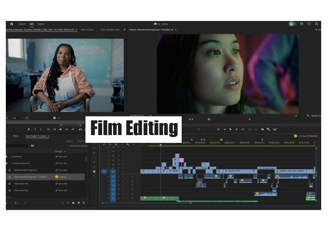Image resolution: width=327 pixels, height=231 pixels.
Task: Click the timeline horizontal zoom scroll handle
Action: coord(191,203)
